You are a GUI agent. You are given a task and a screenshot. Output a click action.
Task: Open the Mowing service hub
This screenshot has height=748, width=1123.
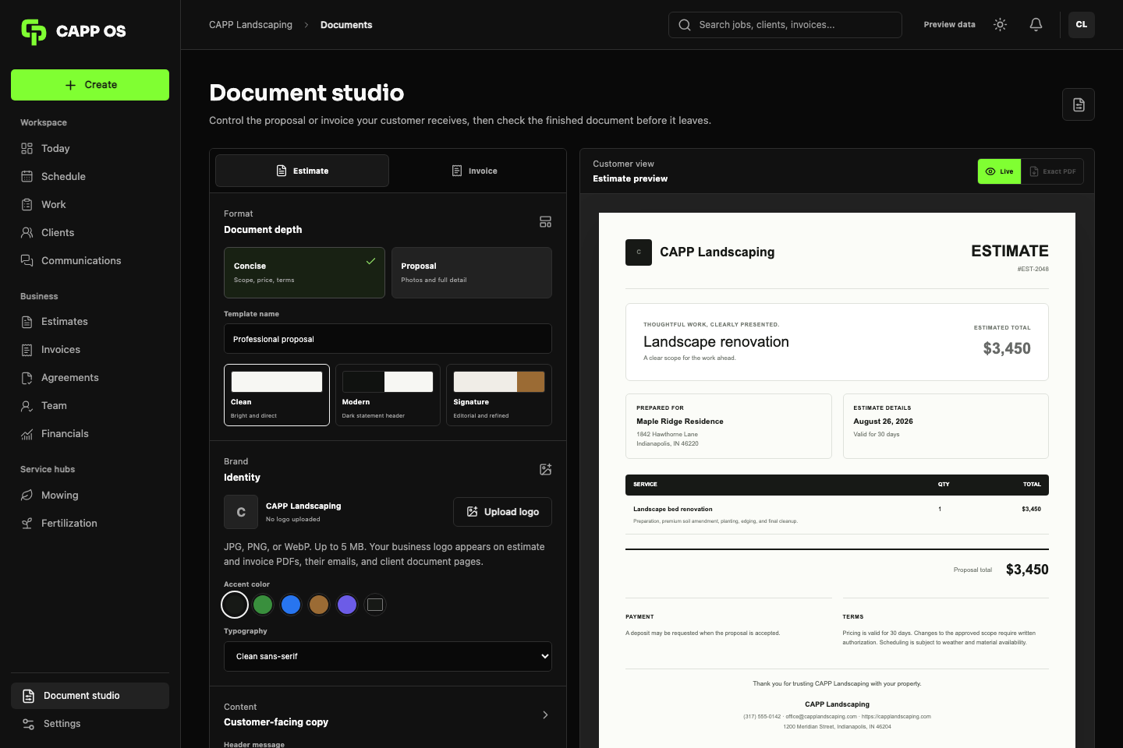90,496
